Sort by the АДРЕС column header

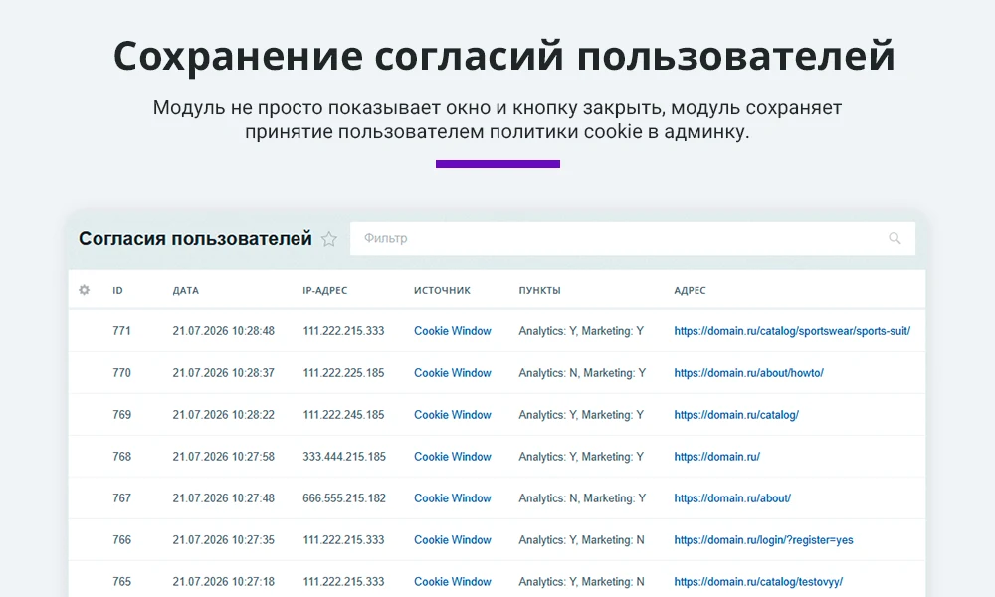coord(690,290)
